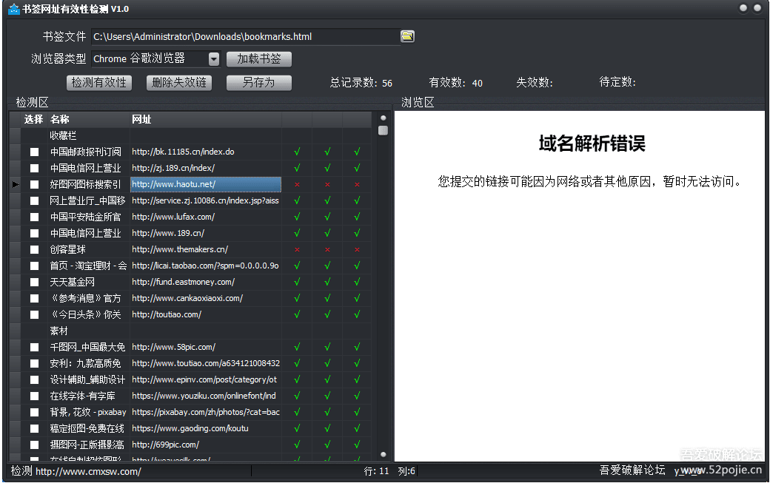Tick the checkbox for 网上营业厅_中国移
This screenshot has width=770, height=483.
pyautogui.click(x=34, y=200)
